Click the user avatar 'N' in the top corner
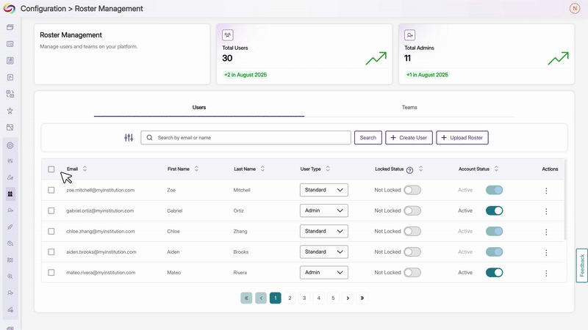 click(x=574, y=9)
